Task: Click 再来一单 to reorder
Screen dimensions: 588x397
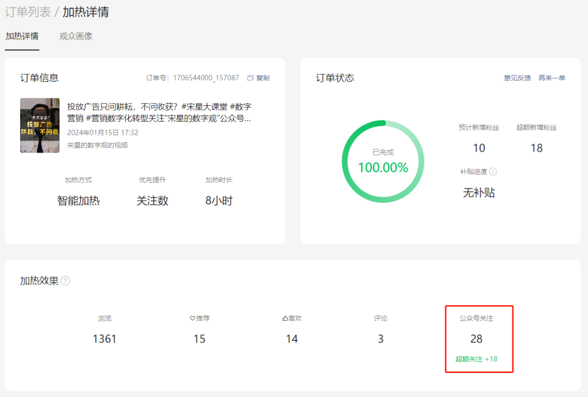Action: [x=552, y=77]
